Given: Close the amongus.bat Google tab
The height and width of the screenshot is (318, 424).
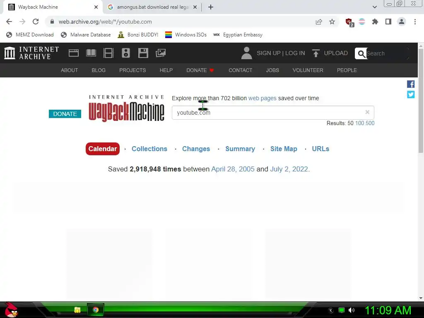Looking at the screenshot, I should point(195,7).
